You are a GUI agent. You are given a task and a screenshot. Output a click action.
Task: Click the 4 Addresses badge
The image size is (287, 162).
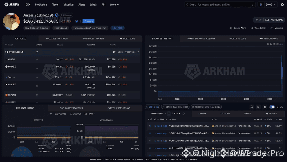[66, 15]
